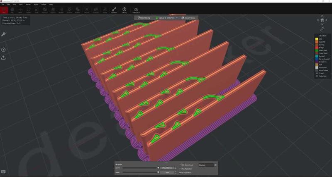
Task: Rotate the view with the right arrow
Action: click(326, 20)
